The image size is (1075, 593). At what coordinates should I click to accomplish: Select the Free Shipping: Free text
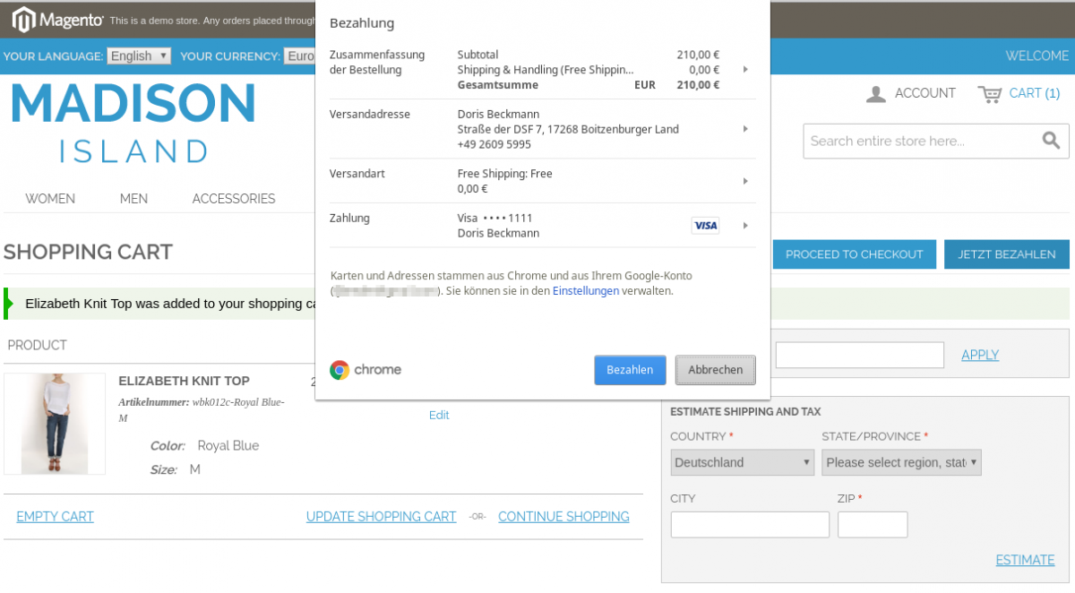[505, 174]
